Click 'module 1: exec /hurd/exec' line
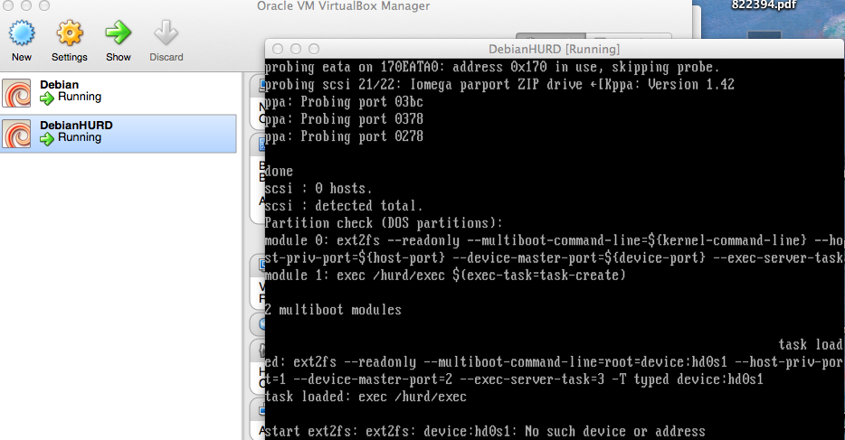Screen dimensions: 845x440 (445, 276)
